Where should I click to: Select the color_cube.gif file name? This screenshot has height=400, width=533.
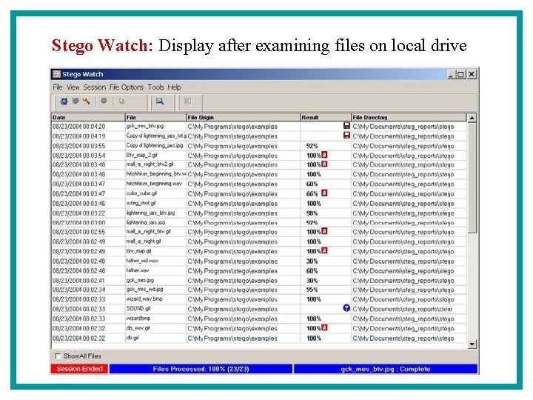coord(141,193)
